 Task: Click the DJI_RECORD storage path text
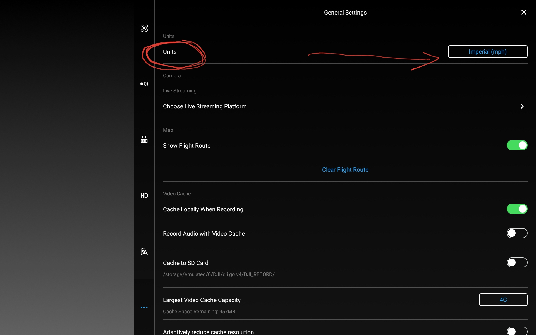click(219, 274)
